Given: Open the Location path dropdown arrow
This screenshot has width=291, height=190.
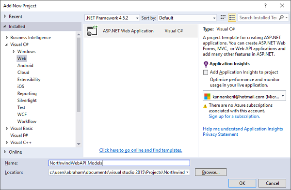Looking at the screenshot, I should [x=187, y=172].
